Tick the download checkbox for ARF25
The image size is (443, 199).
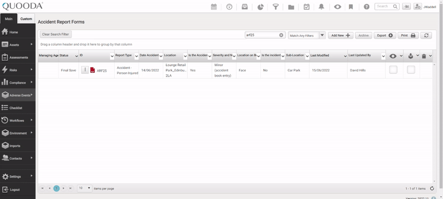411,69
